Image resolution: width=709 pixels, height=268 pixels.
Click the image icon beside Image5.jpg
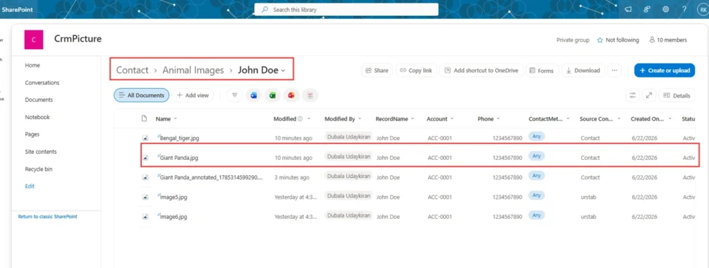pyautogui.click(x=145, y=197)
